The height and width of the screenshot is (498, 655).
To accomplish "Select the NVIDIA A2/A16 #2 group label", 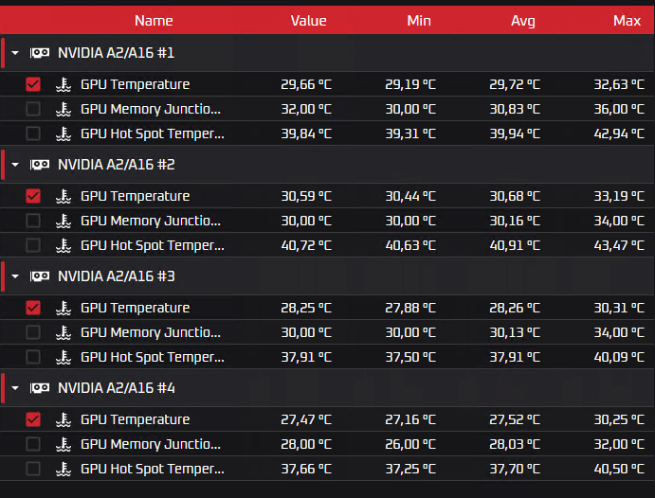I will pyautogui.click(x=117, y=165).
